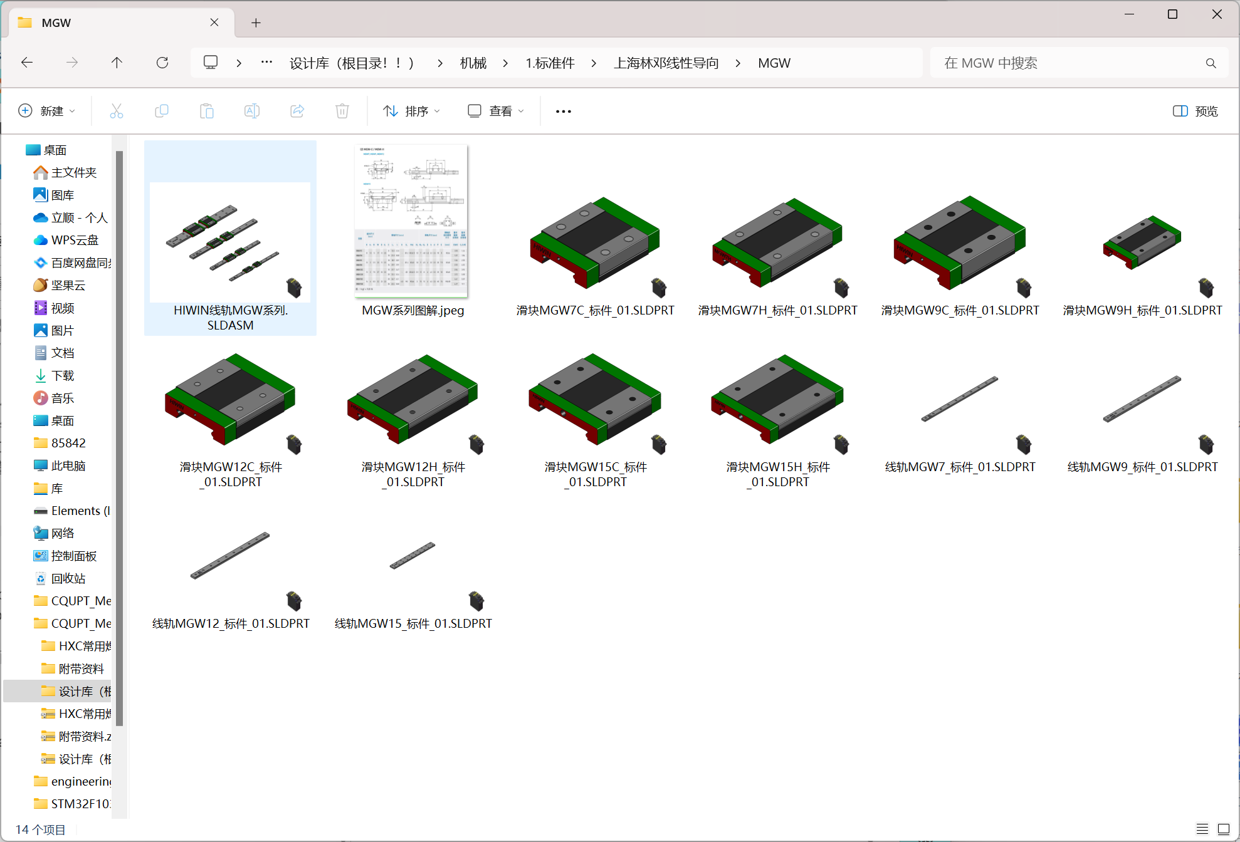Viewport: 1240px width, 842px height.
Task: Click the Refresh button in navigation bar
Action: point(162,63)
